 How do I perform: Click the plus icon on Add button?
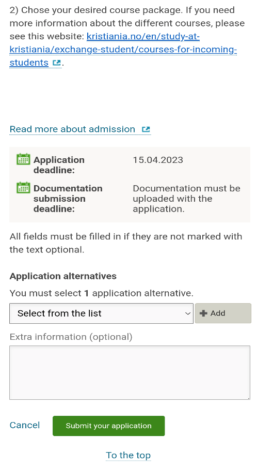click(203, 313)
